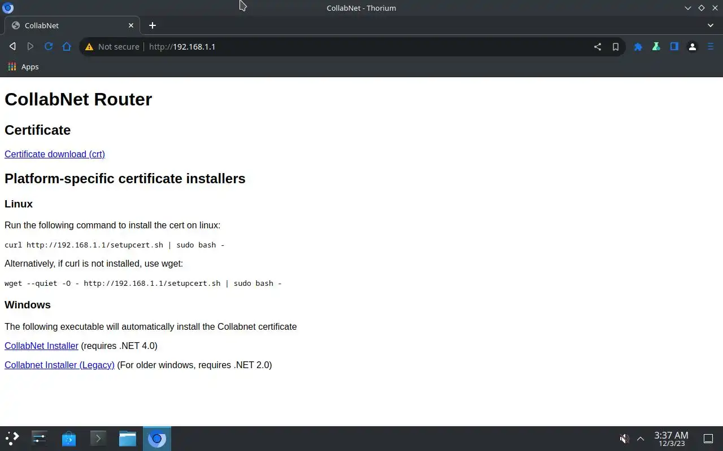
Task: Open the browser home page
Action: (x=67, y=47)
